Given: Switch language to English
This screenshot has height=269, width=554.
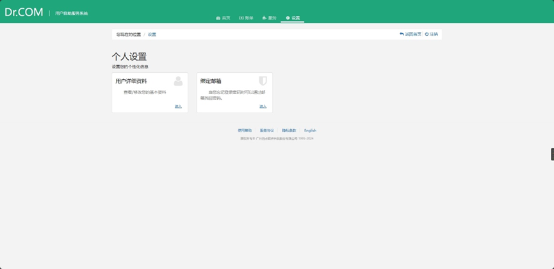Looking at the screenshot, I should coord(310,130).
